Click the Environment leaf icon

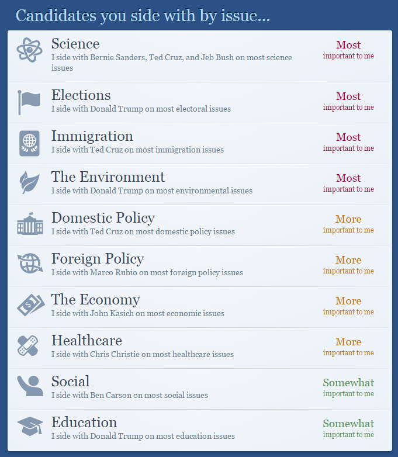[29, 184]
